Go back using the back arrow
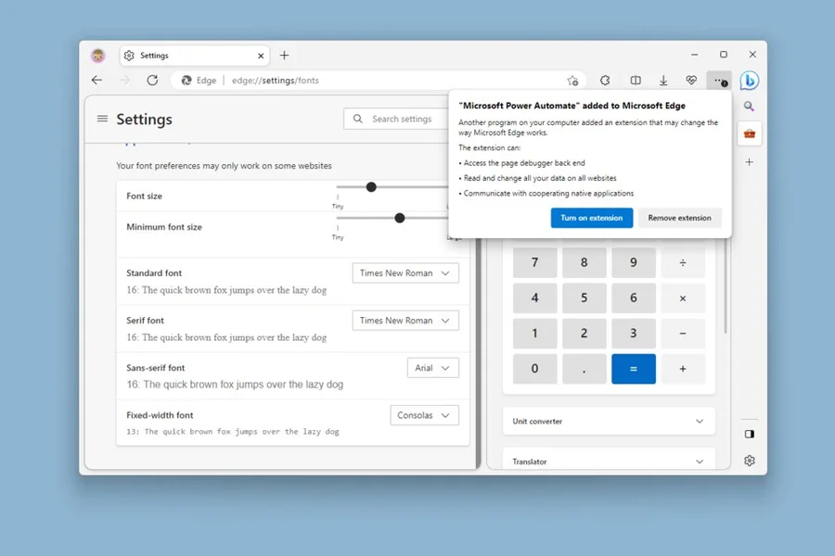 pos(96,81)
